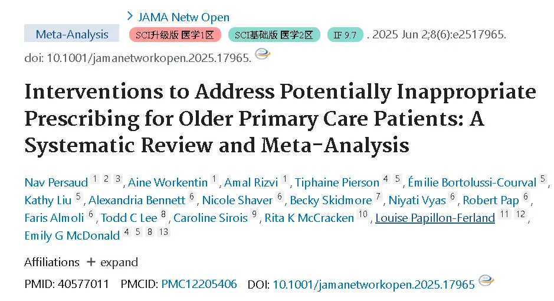Image resolution: width=554 pixels, height=301 pixels.
Task: Expand the Affiliations section
Action: point(119,262)
